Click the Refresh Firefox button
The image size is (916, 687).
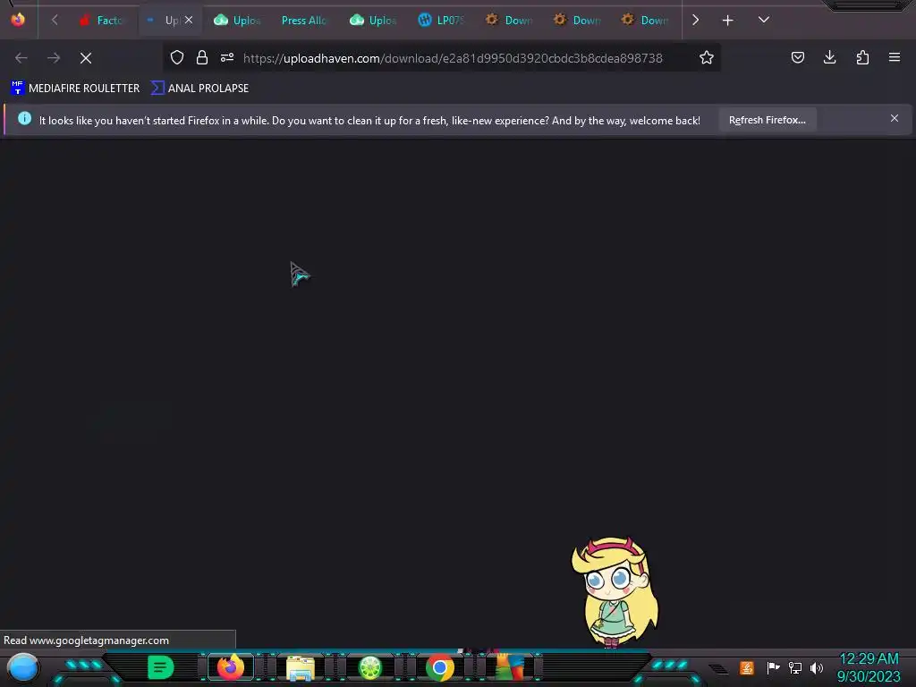[x=767, y=120]
